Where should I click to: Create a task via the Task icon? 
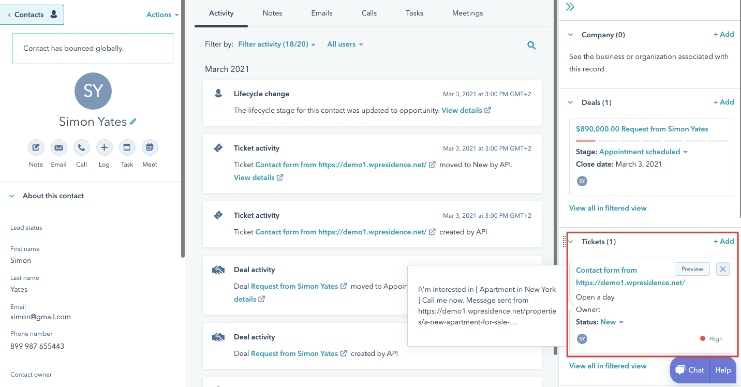tap(127, 147)
